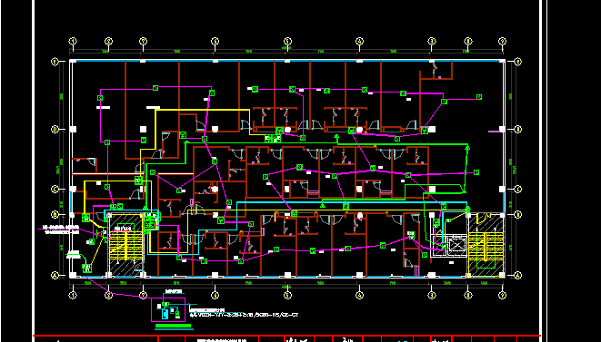This screenshot has width=601, height=342.
Task: Select the white cable specification text line
Action: [244, 315]
